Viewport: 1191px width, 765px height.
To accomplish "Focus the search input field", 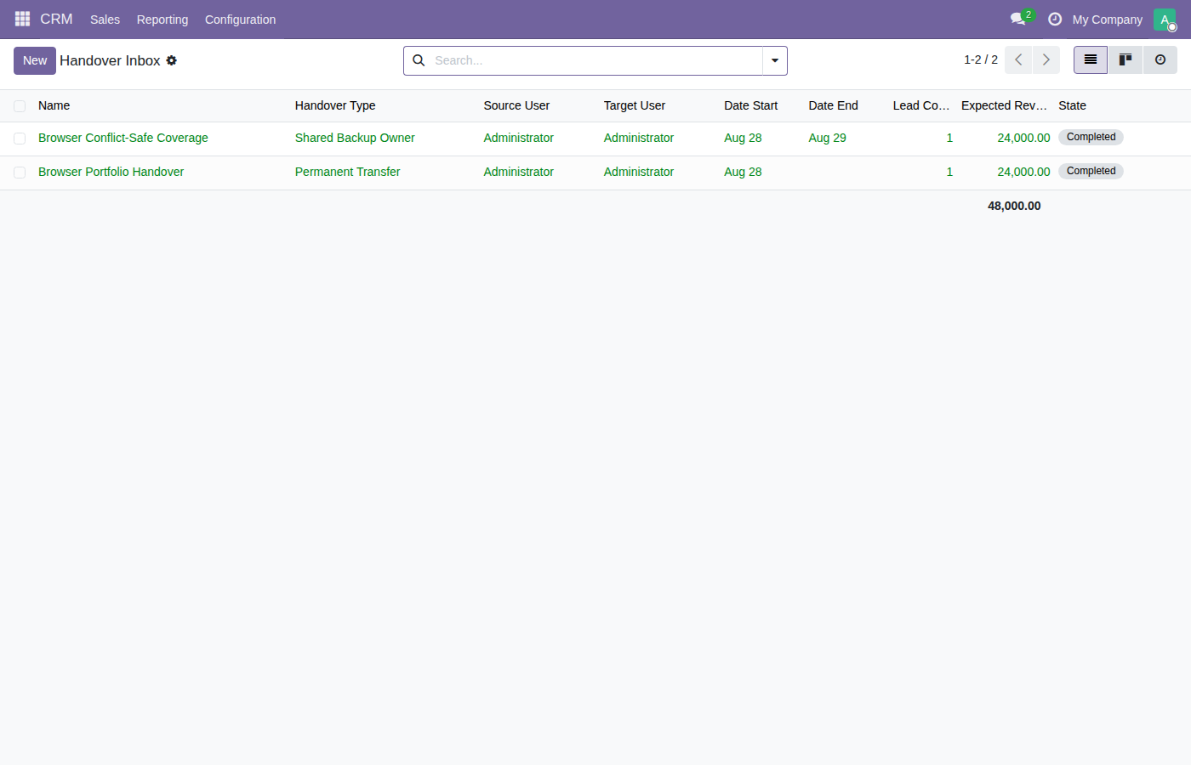I will [595, 60].
